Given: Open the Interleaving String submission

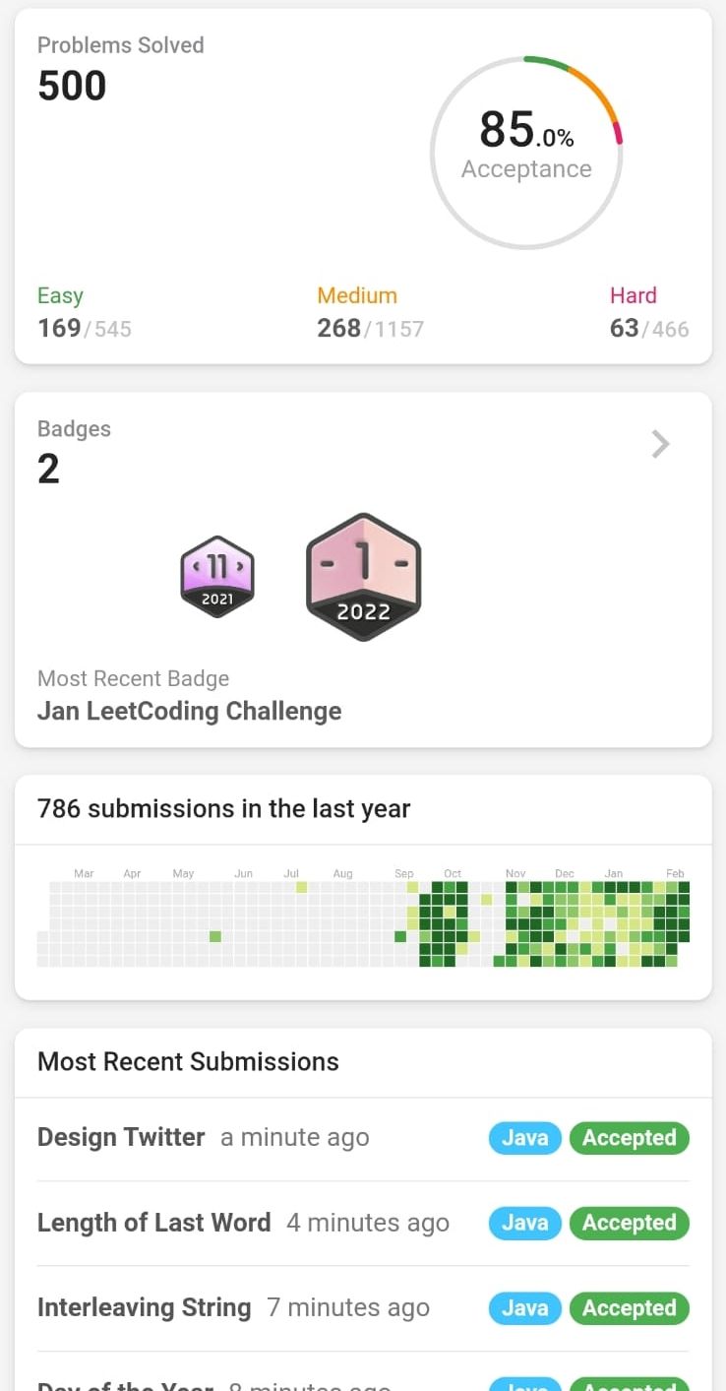Looking at the screenshot, I should coord(144,1307).
